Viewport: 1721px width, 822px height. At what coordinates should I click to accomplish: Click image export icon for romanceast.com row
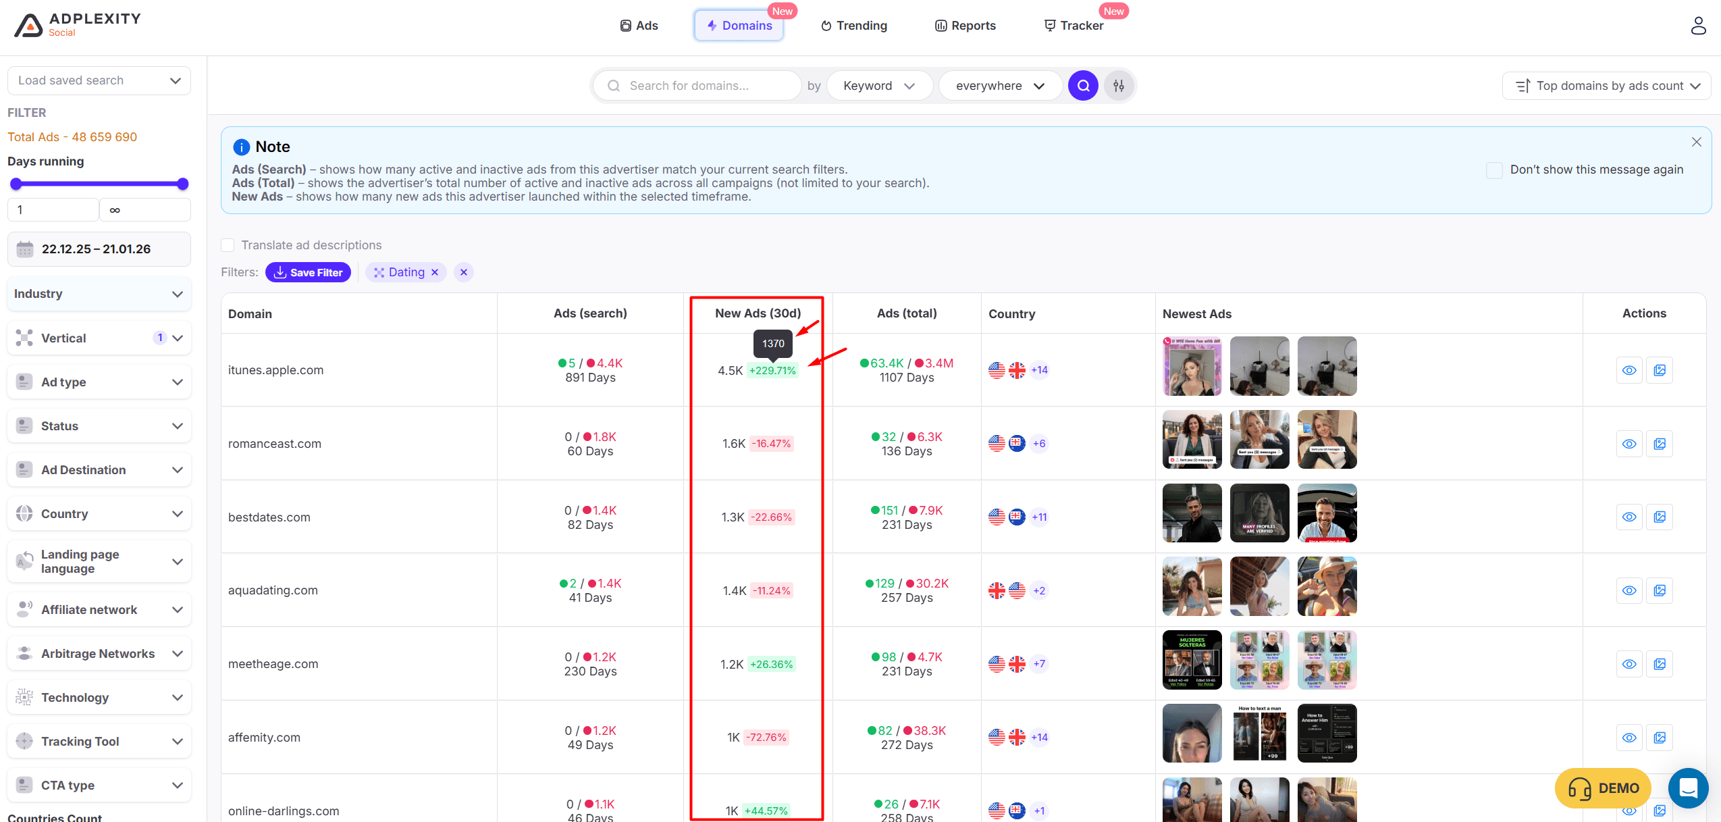[x=1659, y=444]
